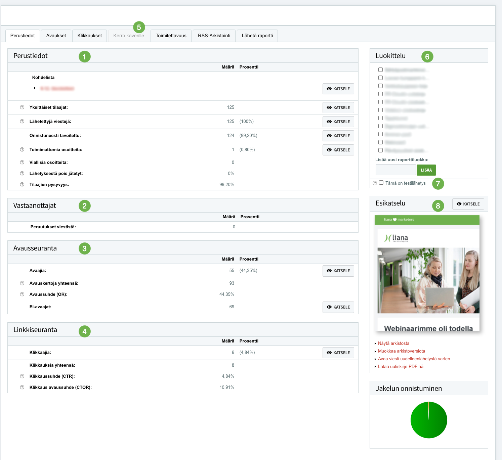Viewport: 502px width, 460px height.
Task: Enable the Tämä on testilähetys checkbox
Action: tap(381, 183)
